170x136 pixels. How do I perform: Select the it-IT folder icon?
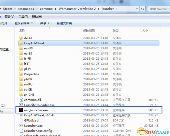pyautogui.click(x=21, y=64)
